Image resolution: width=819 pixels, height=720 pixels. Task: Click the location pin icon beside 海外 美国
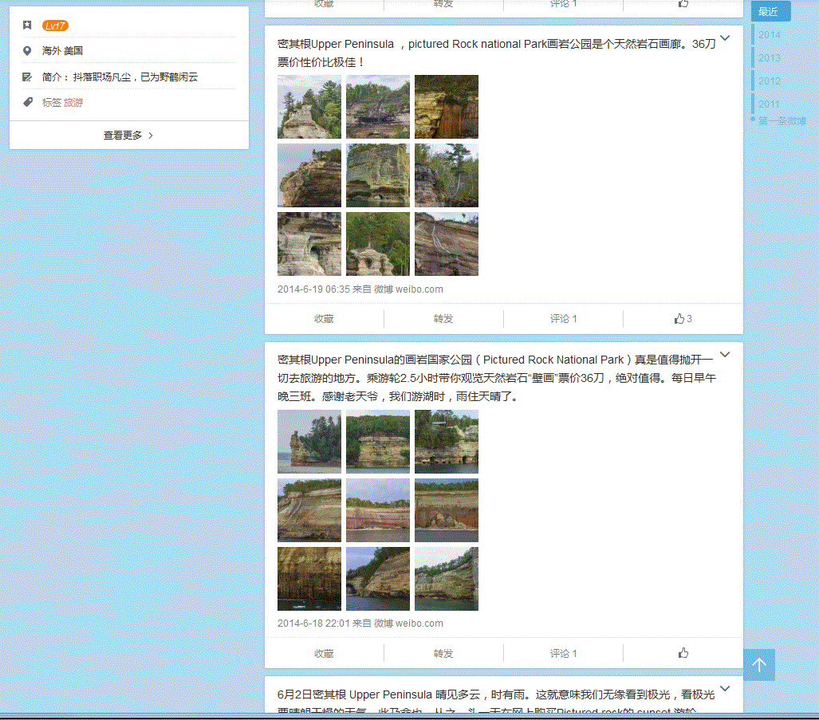[27, 51]
